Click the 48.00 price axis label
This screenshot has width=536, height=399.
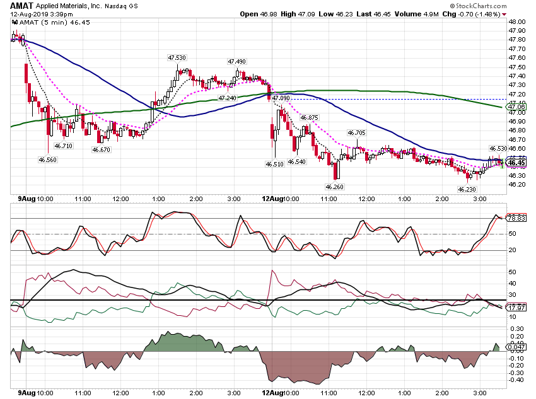(517, 21)
